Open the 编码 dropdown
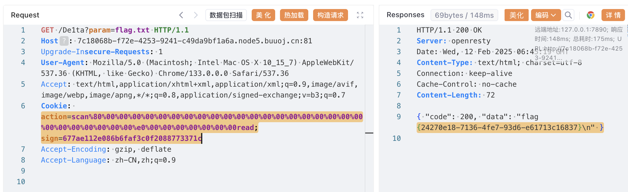The width and height of the screenshot is (628, 192). click(546, 15)
